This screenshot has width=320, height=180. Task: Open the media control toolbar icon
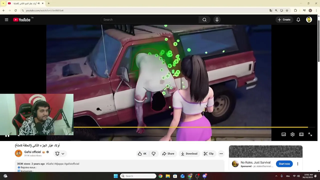(304, 10)
